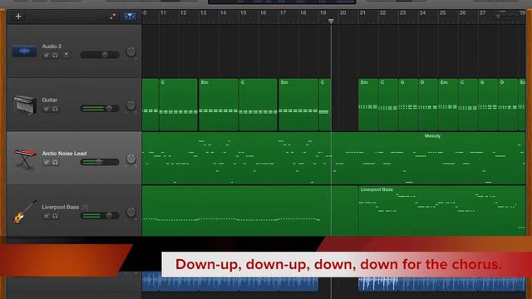
Task: Select the Arctic Noise Lead track name
Action: pos(64,153)
